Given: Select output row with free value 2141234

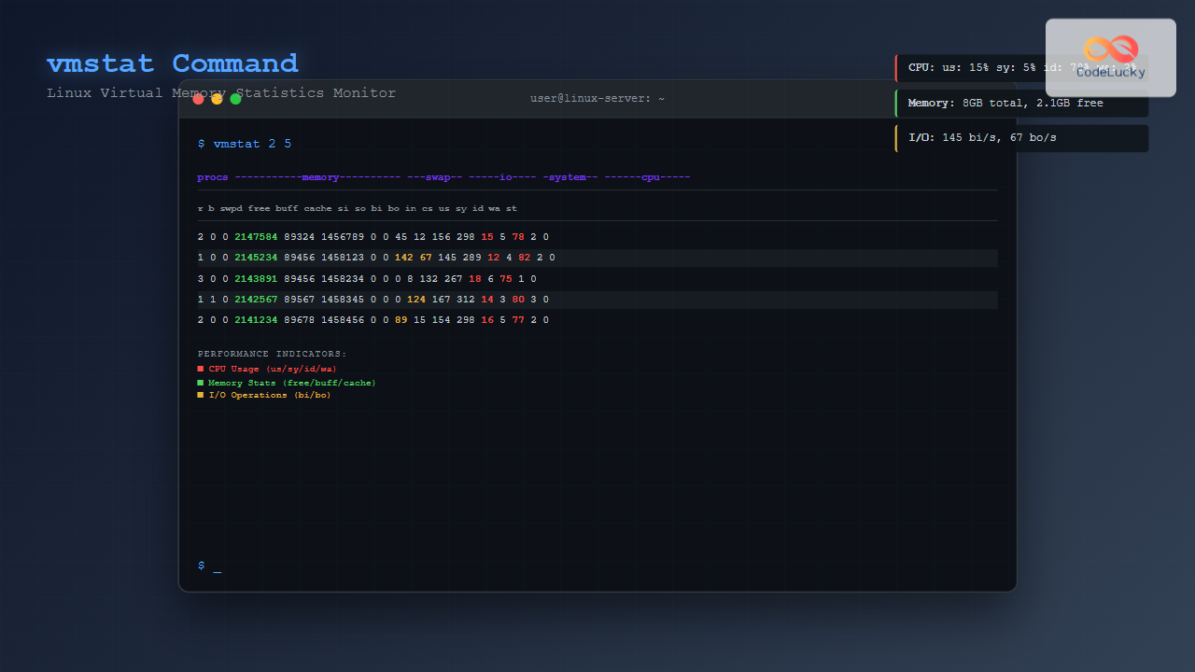Looking at the screenshot, I should 373,320.
